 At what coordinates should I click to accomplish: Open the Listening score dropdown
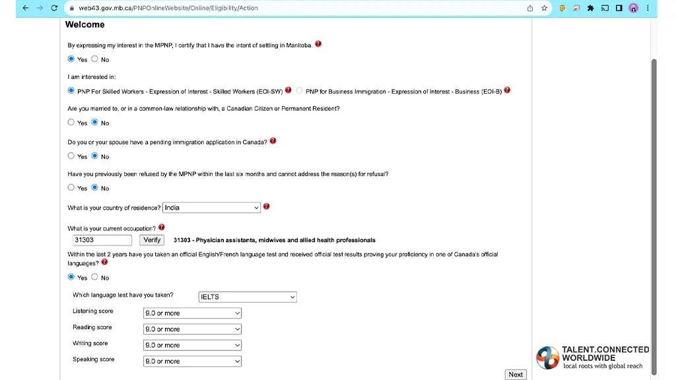coord(192,313)
